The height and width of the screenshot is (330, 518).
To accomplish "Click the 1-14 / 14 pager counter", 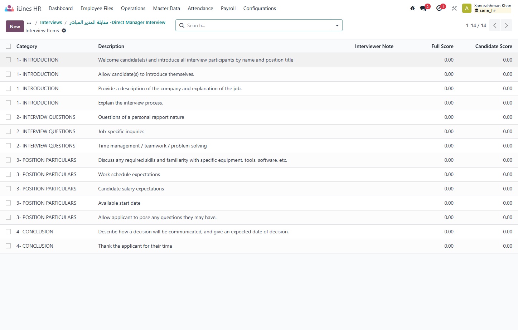I will tap(476, 25).
